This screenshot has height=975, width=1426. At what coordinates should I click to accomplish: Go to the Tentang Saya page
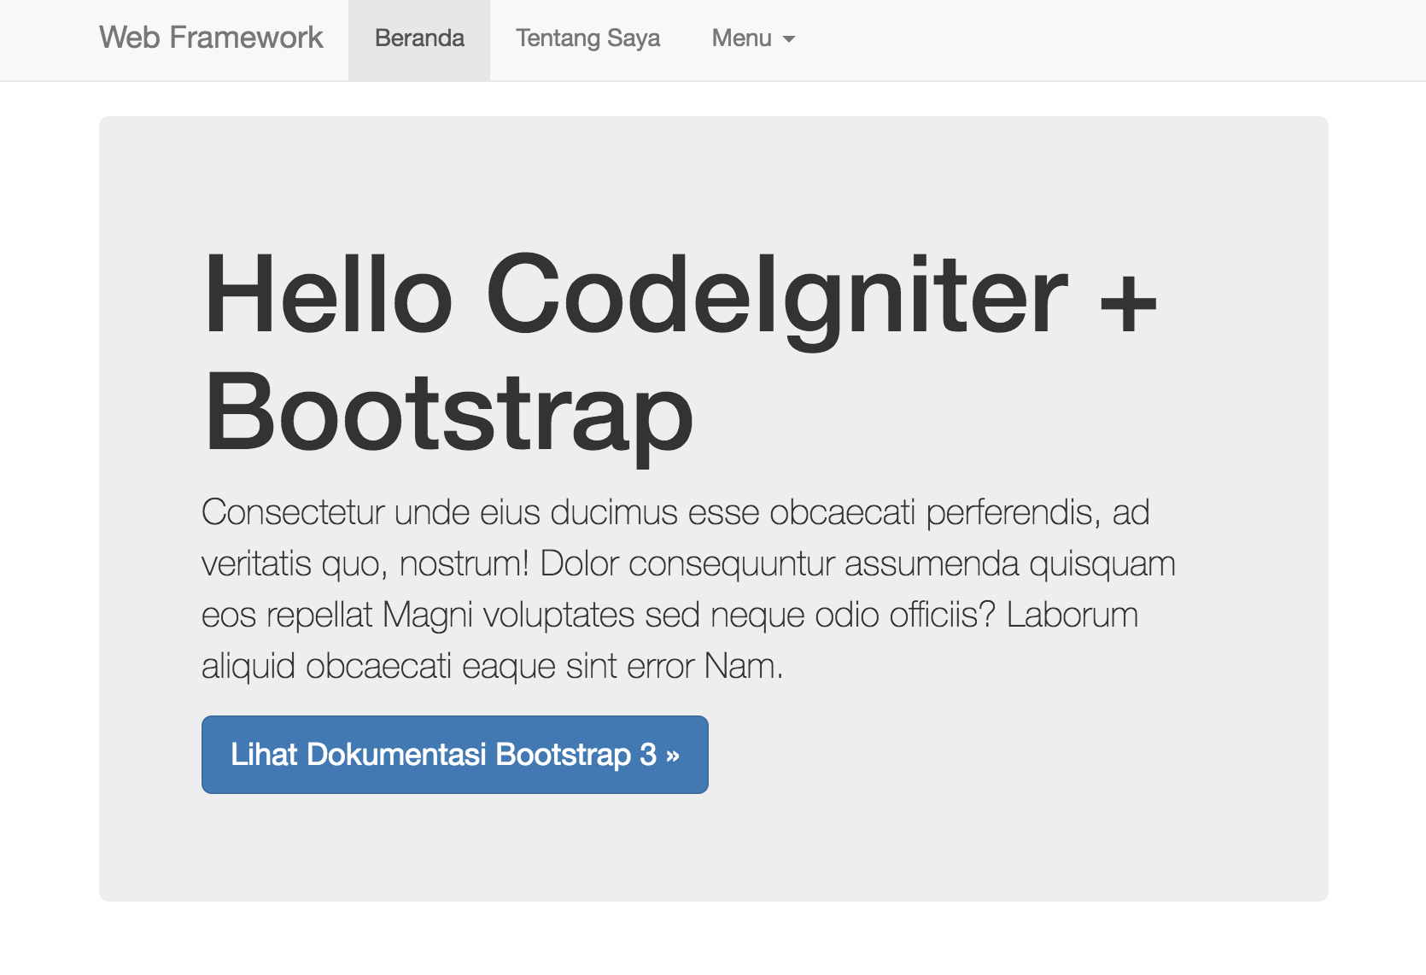click(587, 39)
